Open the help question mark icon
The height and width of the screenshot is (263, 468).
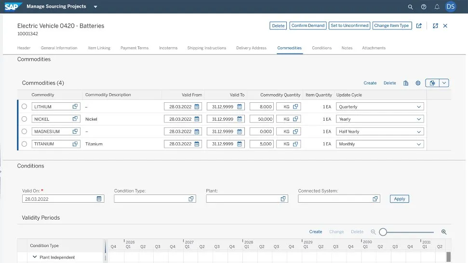424,7
